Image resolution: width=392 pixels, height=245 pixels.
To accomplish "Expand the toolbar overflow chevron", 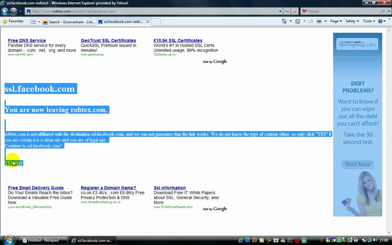I will [389, 19].
